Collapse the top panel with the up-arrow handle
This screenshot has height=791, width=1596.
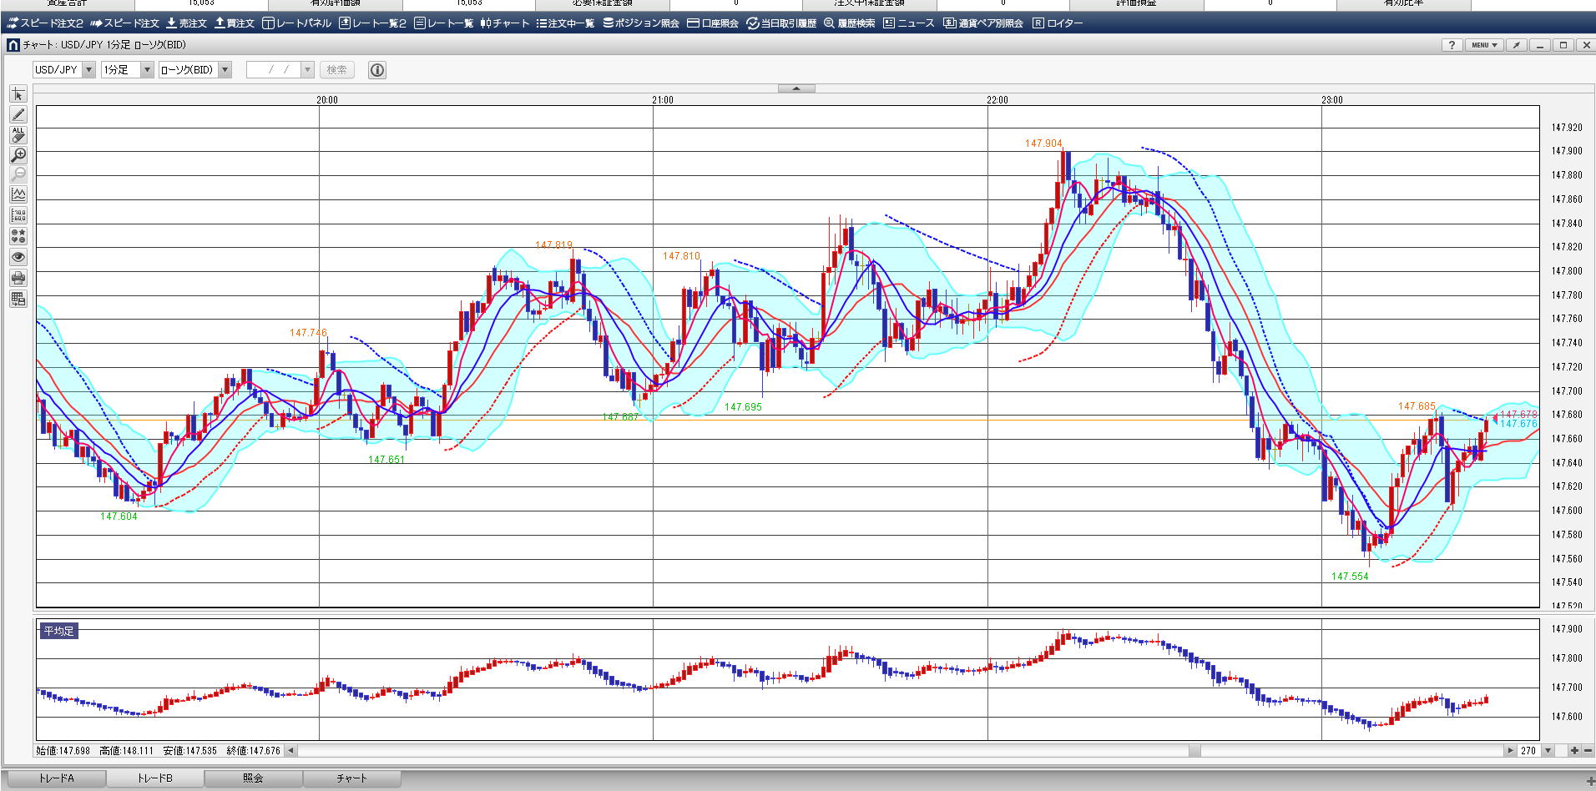[x=796, y=88]
